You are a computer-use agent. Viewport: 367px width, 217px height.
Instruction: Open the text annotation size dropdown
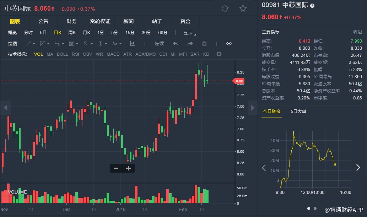click(117, 44)
